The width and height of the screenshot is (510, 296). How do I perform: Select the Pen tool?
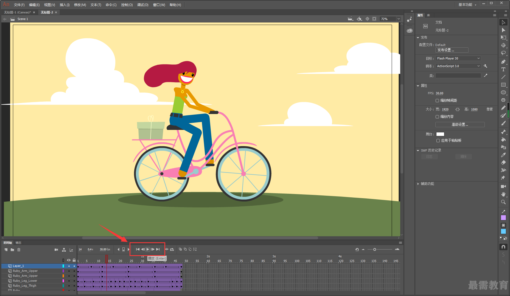[503, 62]
